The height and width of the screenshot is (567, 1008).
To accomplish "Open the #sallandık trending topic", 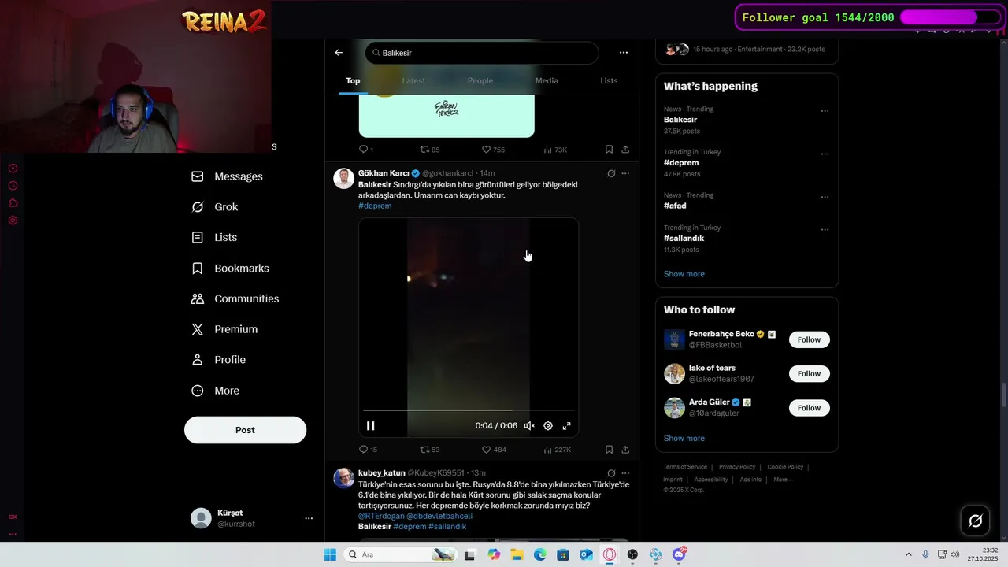I will point(684,238).
